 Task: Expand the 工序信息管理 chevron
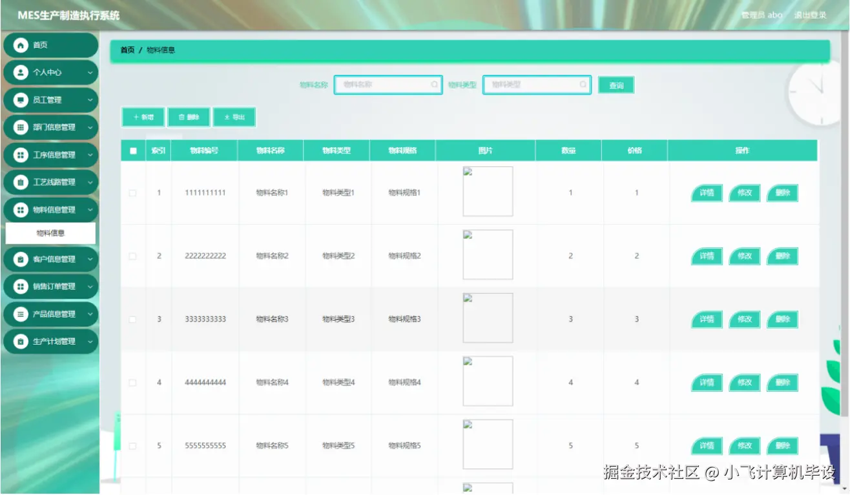pyautogui.click(x=90, y=155)
